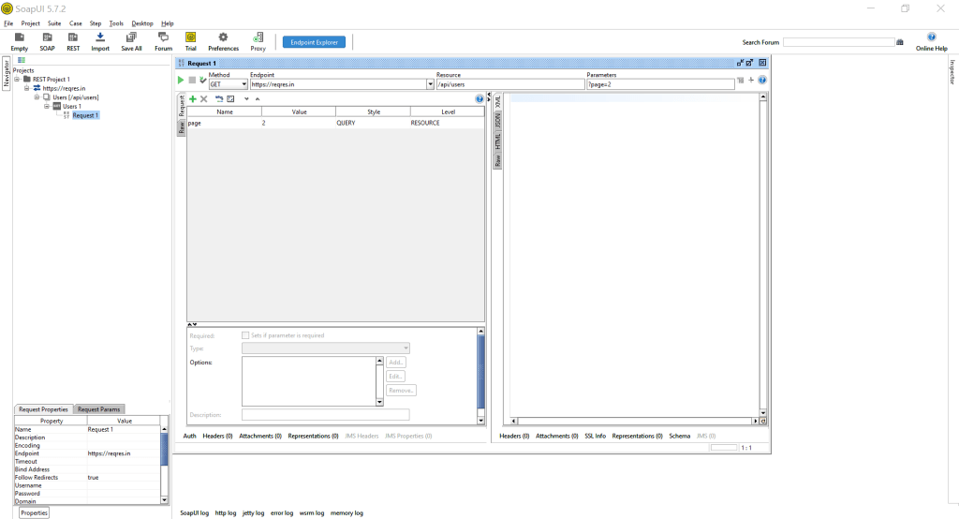The height and width of the screenshot is (519, 959).
Task: Click the green Submit request play button
Action: 182,81
